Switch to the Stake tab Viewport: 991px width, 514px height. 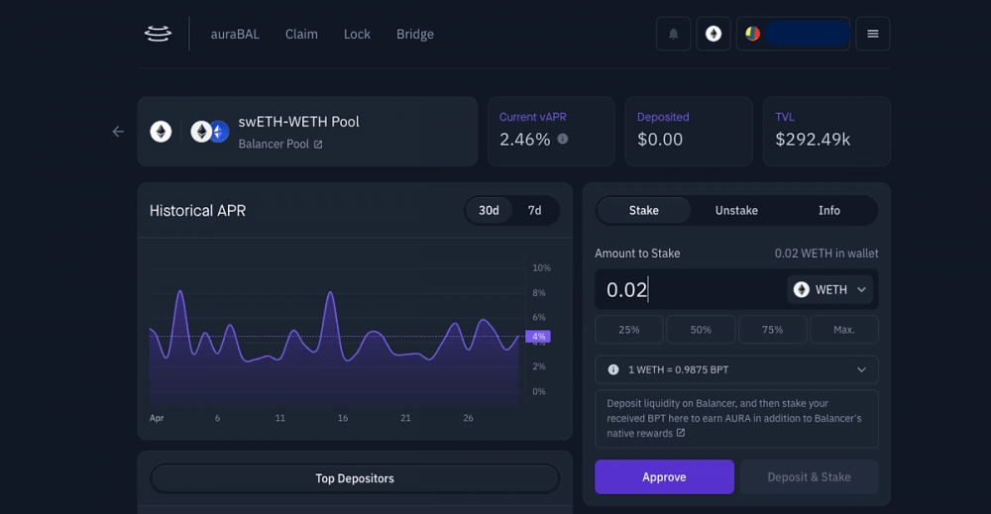pyautogui.click(x=643, y=210)
